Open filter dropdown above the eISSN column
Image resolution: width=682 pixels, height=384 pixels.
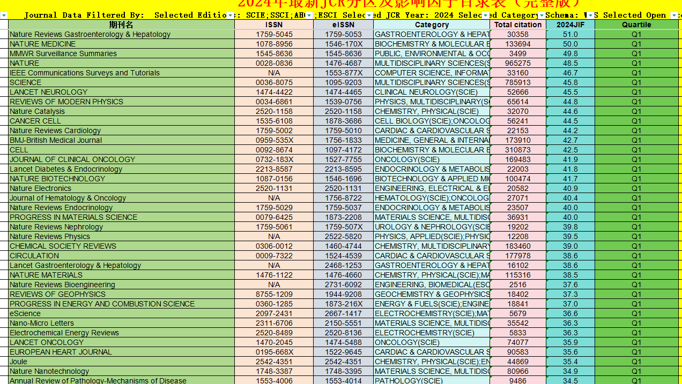pos(369,16)
